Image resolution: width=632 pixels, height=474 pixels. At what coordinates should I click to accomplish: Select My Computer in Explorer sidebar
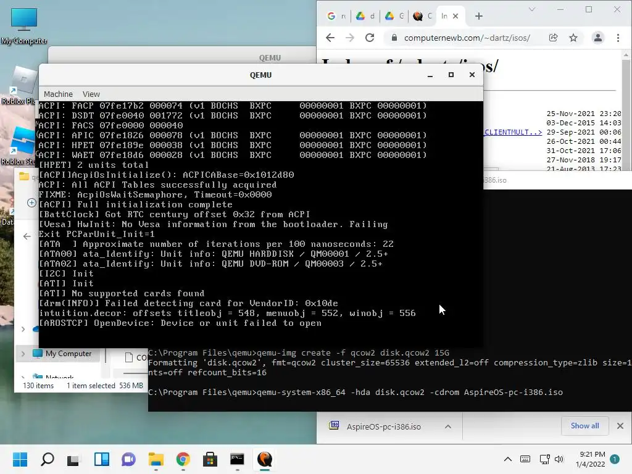point(62,354)
